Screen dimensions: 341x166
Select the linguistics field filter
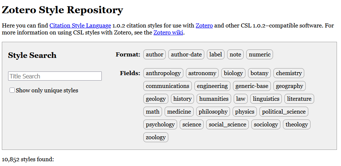pyautogui.click(x=266, y=99)
